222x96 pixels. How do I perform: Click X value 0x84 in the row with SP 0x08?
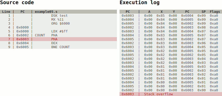161,27
